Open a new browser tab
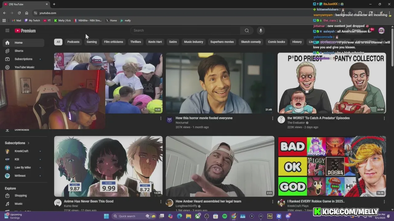Screen dimensions: 394x221 coord(54,4)
